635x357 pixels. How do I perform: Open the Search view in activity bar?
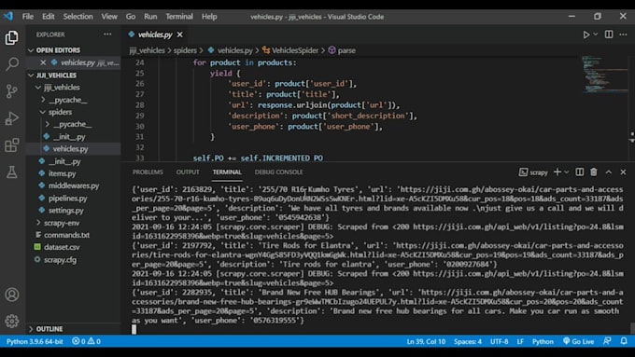[x=12, y=64]
